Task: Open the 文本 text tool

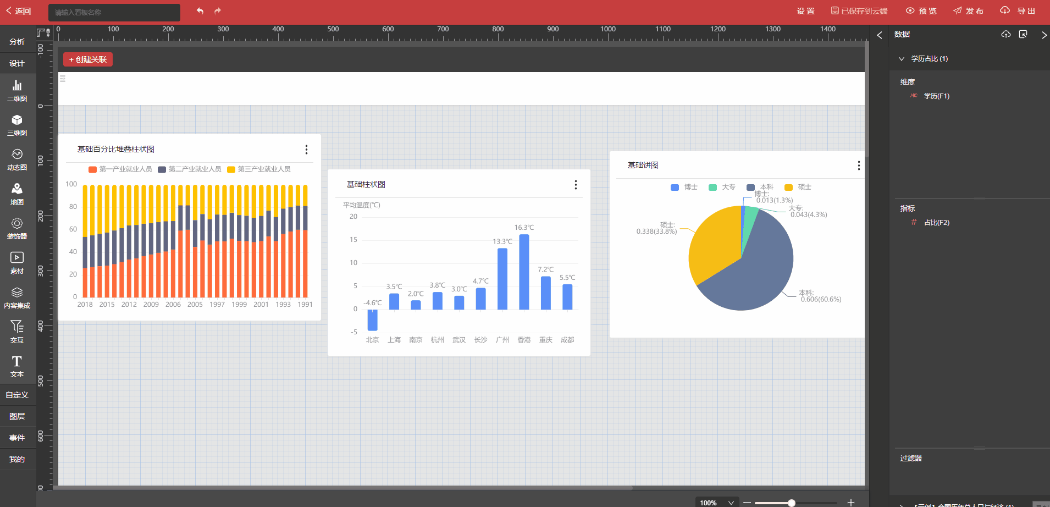Action: pos(17,366)
